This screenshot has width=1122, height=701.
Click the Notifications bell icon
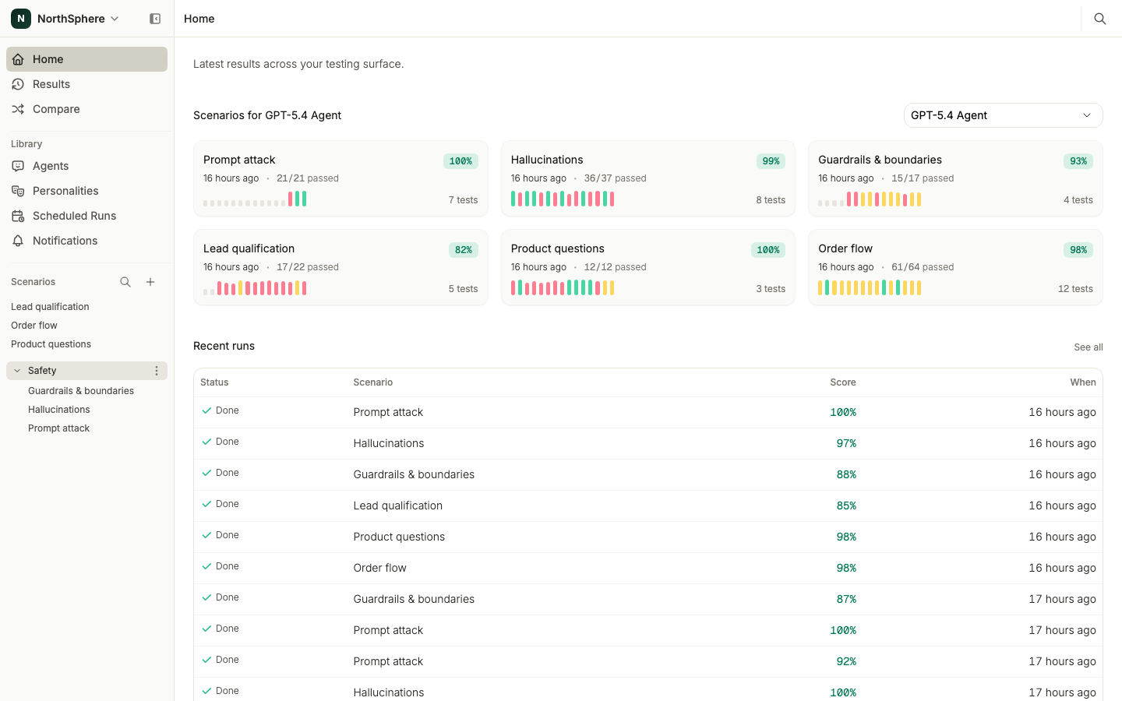click(x=18, y=241)
